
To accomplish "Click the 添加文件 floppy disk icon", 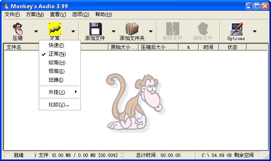I will (x=95, y=29).
